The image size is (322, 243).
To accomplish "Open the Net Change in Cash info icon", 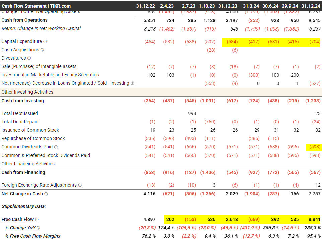I will (46, 194).
